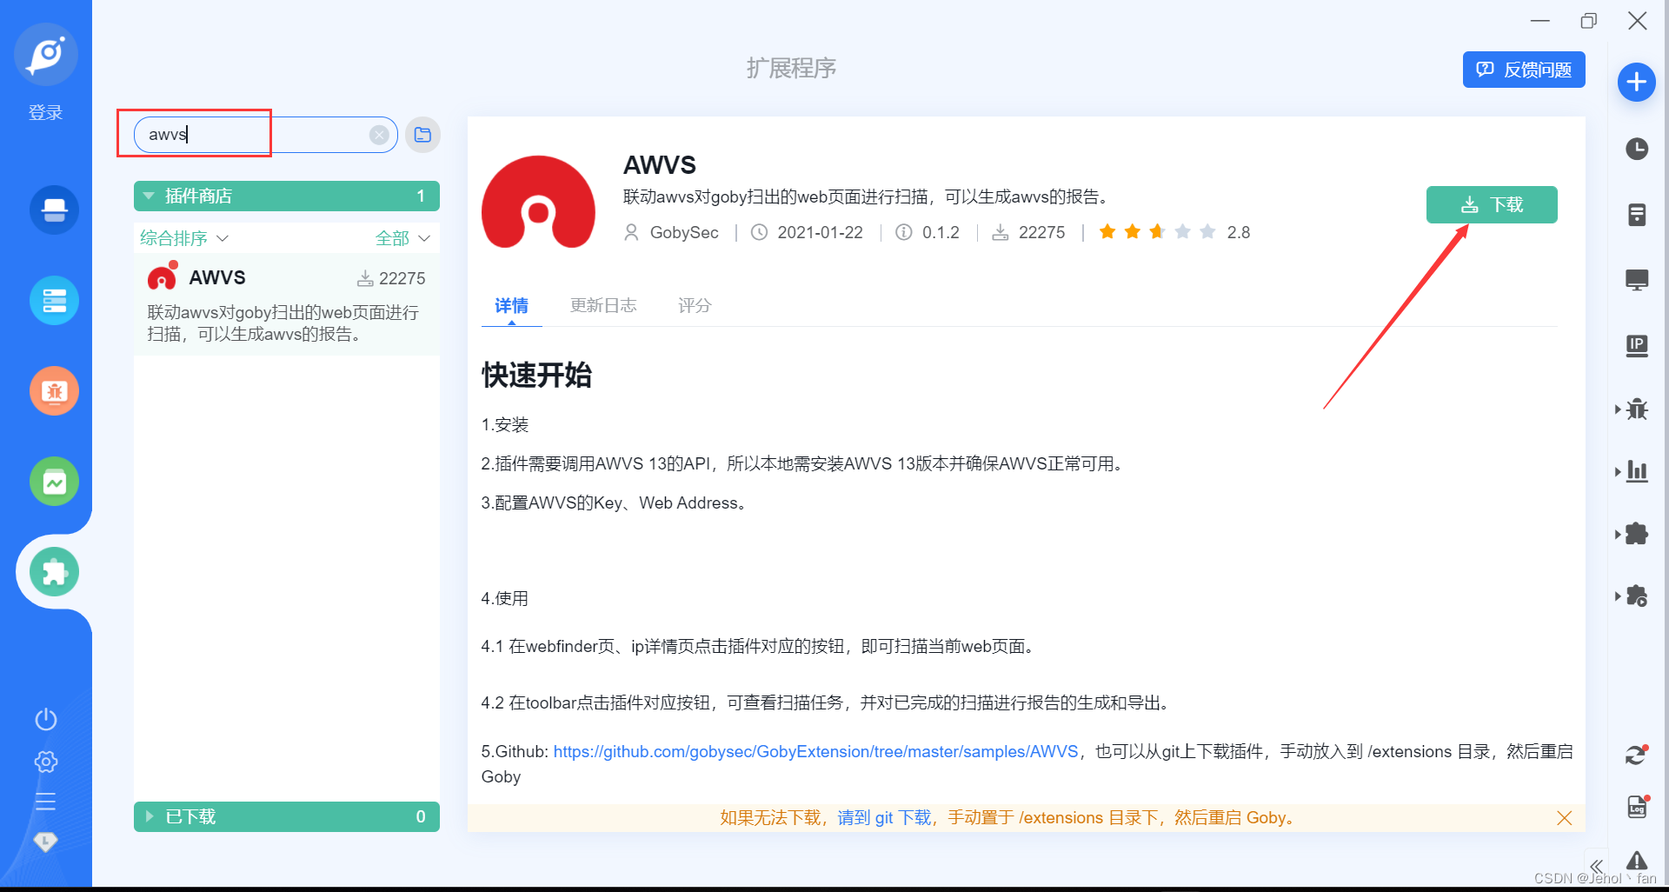The height and width of the screenshot is (892, 1669).
Task: Click the refresh sync icon
Action: click(1637, 755)
